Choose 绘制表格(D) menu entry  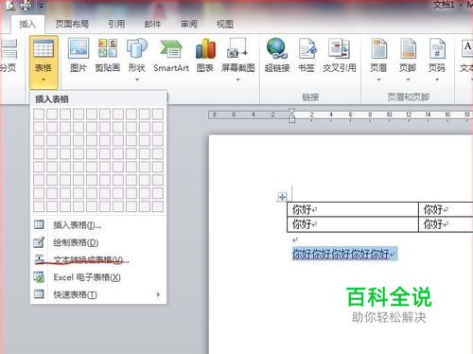98,242
